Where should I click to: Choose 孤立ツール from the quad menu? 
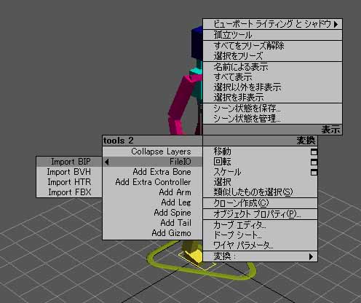coord(272,35)
